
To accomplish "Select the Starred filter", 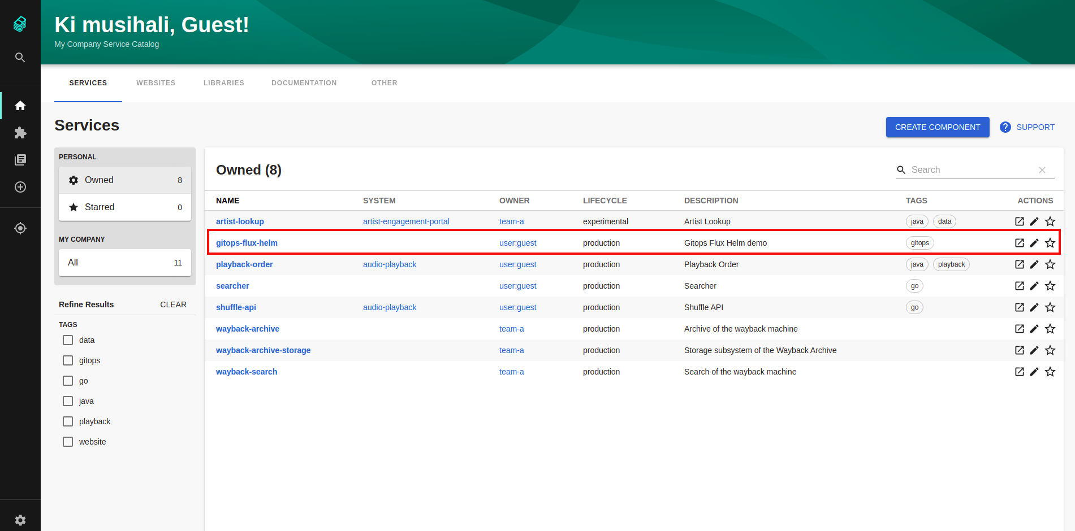I will tap(125, 207).
